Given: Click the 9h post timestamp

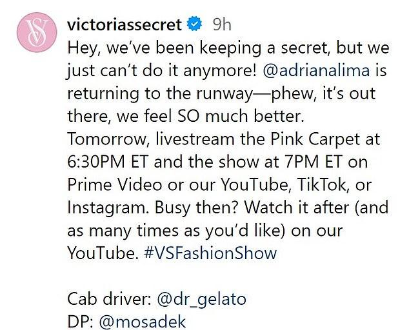Looking at the screenshot, I should click(x=222, y=24).
